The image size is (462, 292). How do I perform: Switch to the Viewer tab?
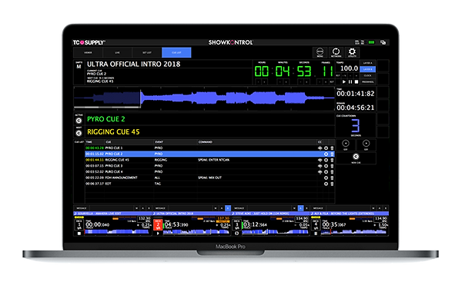(x=88, y=52)
